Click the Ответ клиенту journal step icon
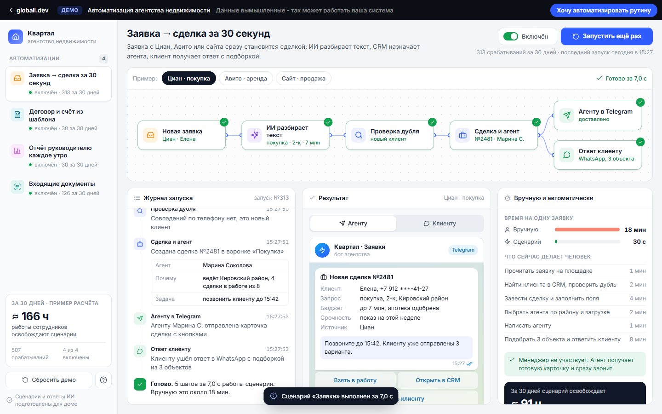This screenshot has height=414, width=662. 140,351
